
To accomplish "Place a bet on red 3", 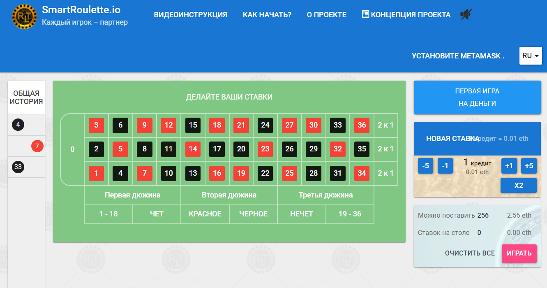I will (96, 125).
